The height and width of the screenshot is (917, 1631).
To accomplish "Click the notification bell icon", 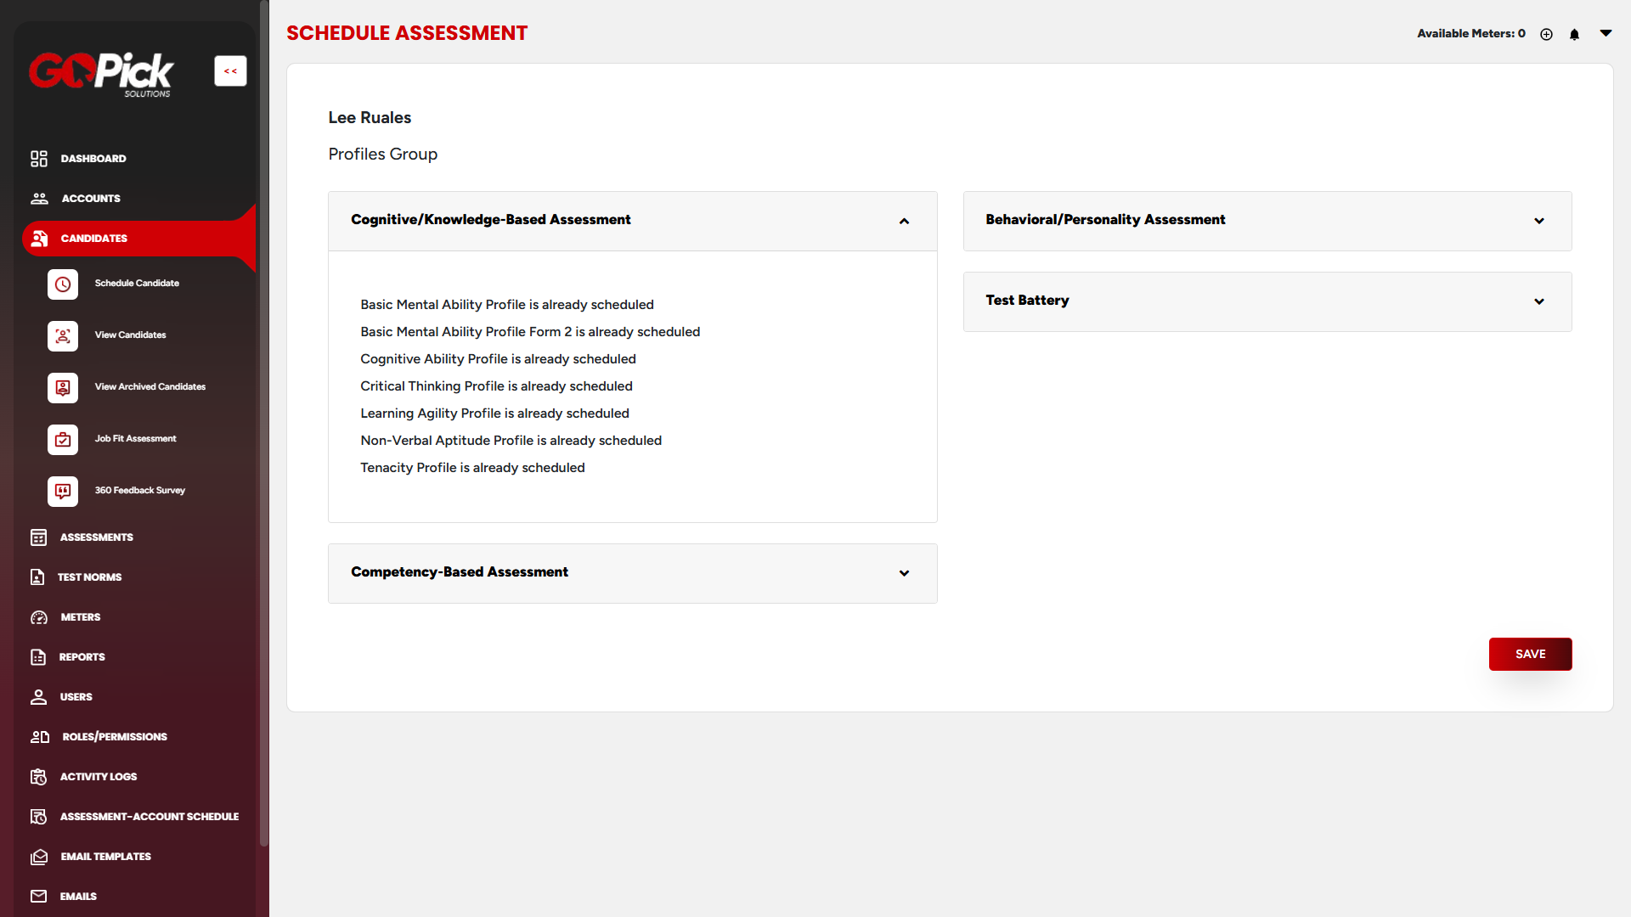I will point(1574,35).
